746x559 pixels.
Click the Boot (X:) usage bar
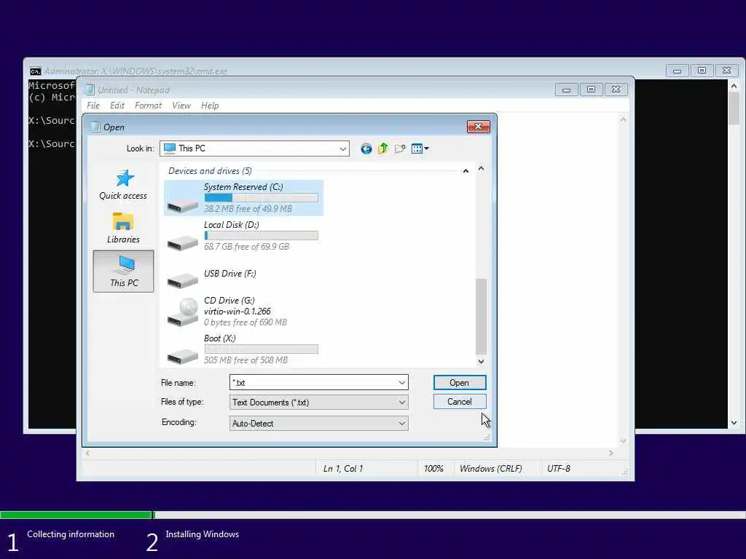[262, 349]
